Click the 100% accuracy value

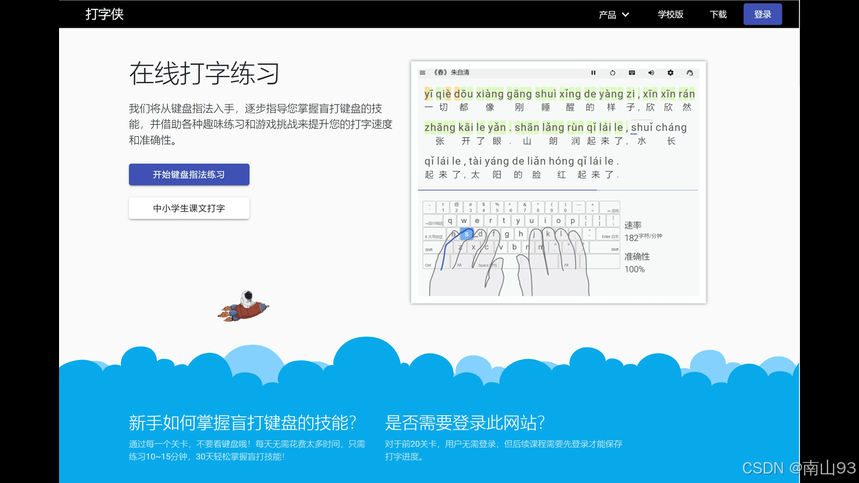click(634, 269)
